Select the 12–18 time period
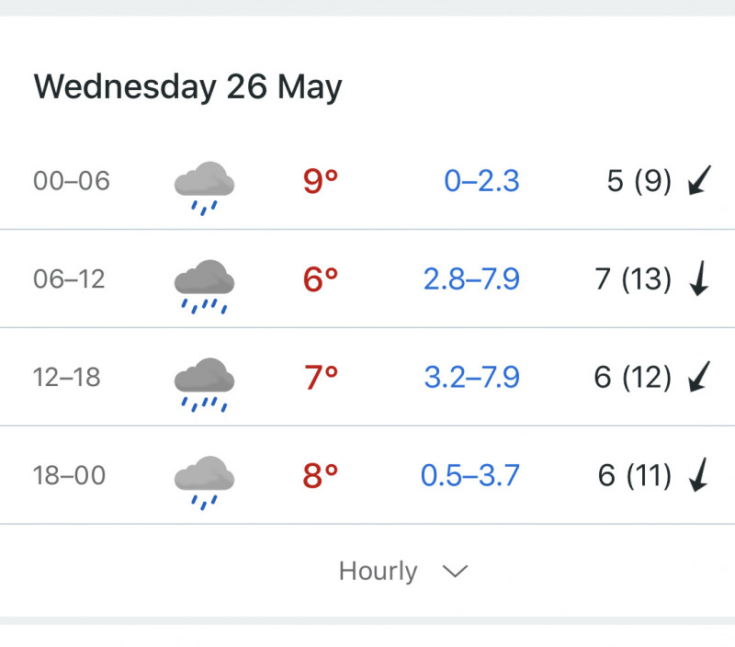The height and width of the screenshot is (647, 735). click(x=66, y=377)
